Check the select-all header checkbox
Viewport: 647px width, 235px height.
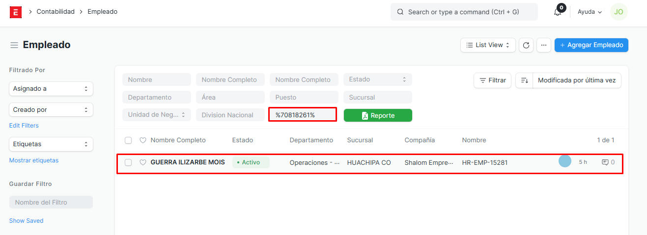(x=128, y=140)
